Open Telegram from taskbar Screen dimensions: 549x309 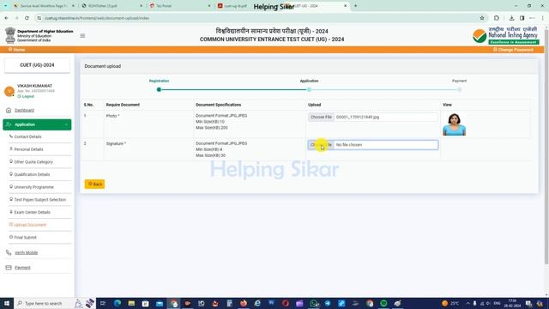tap(328, 303)
